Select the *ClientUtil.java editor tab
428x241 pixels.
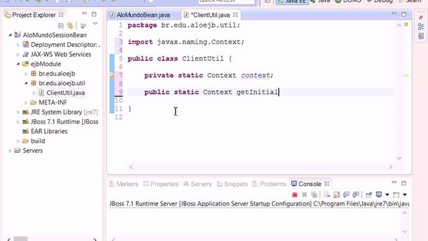[x=210, y=15]
